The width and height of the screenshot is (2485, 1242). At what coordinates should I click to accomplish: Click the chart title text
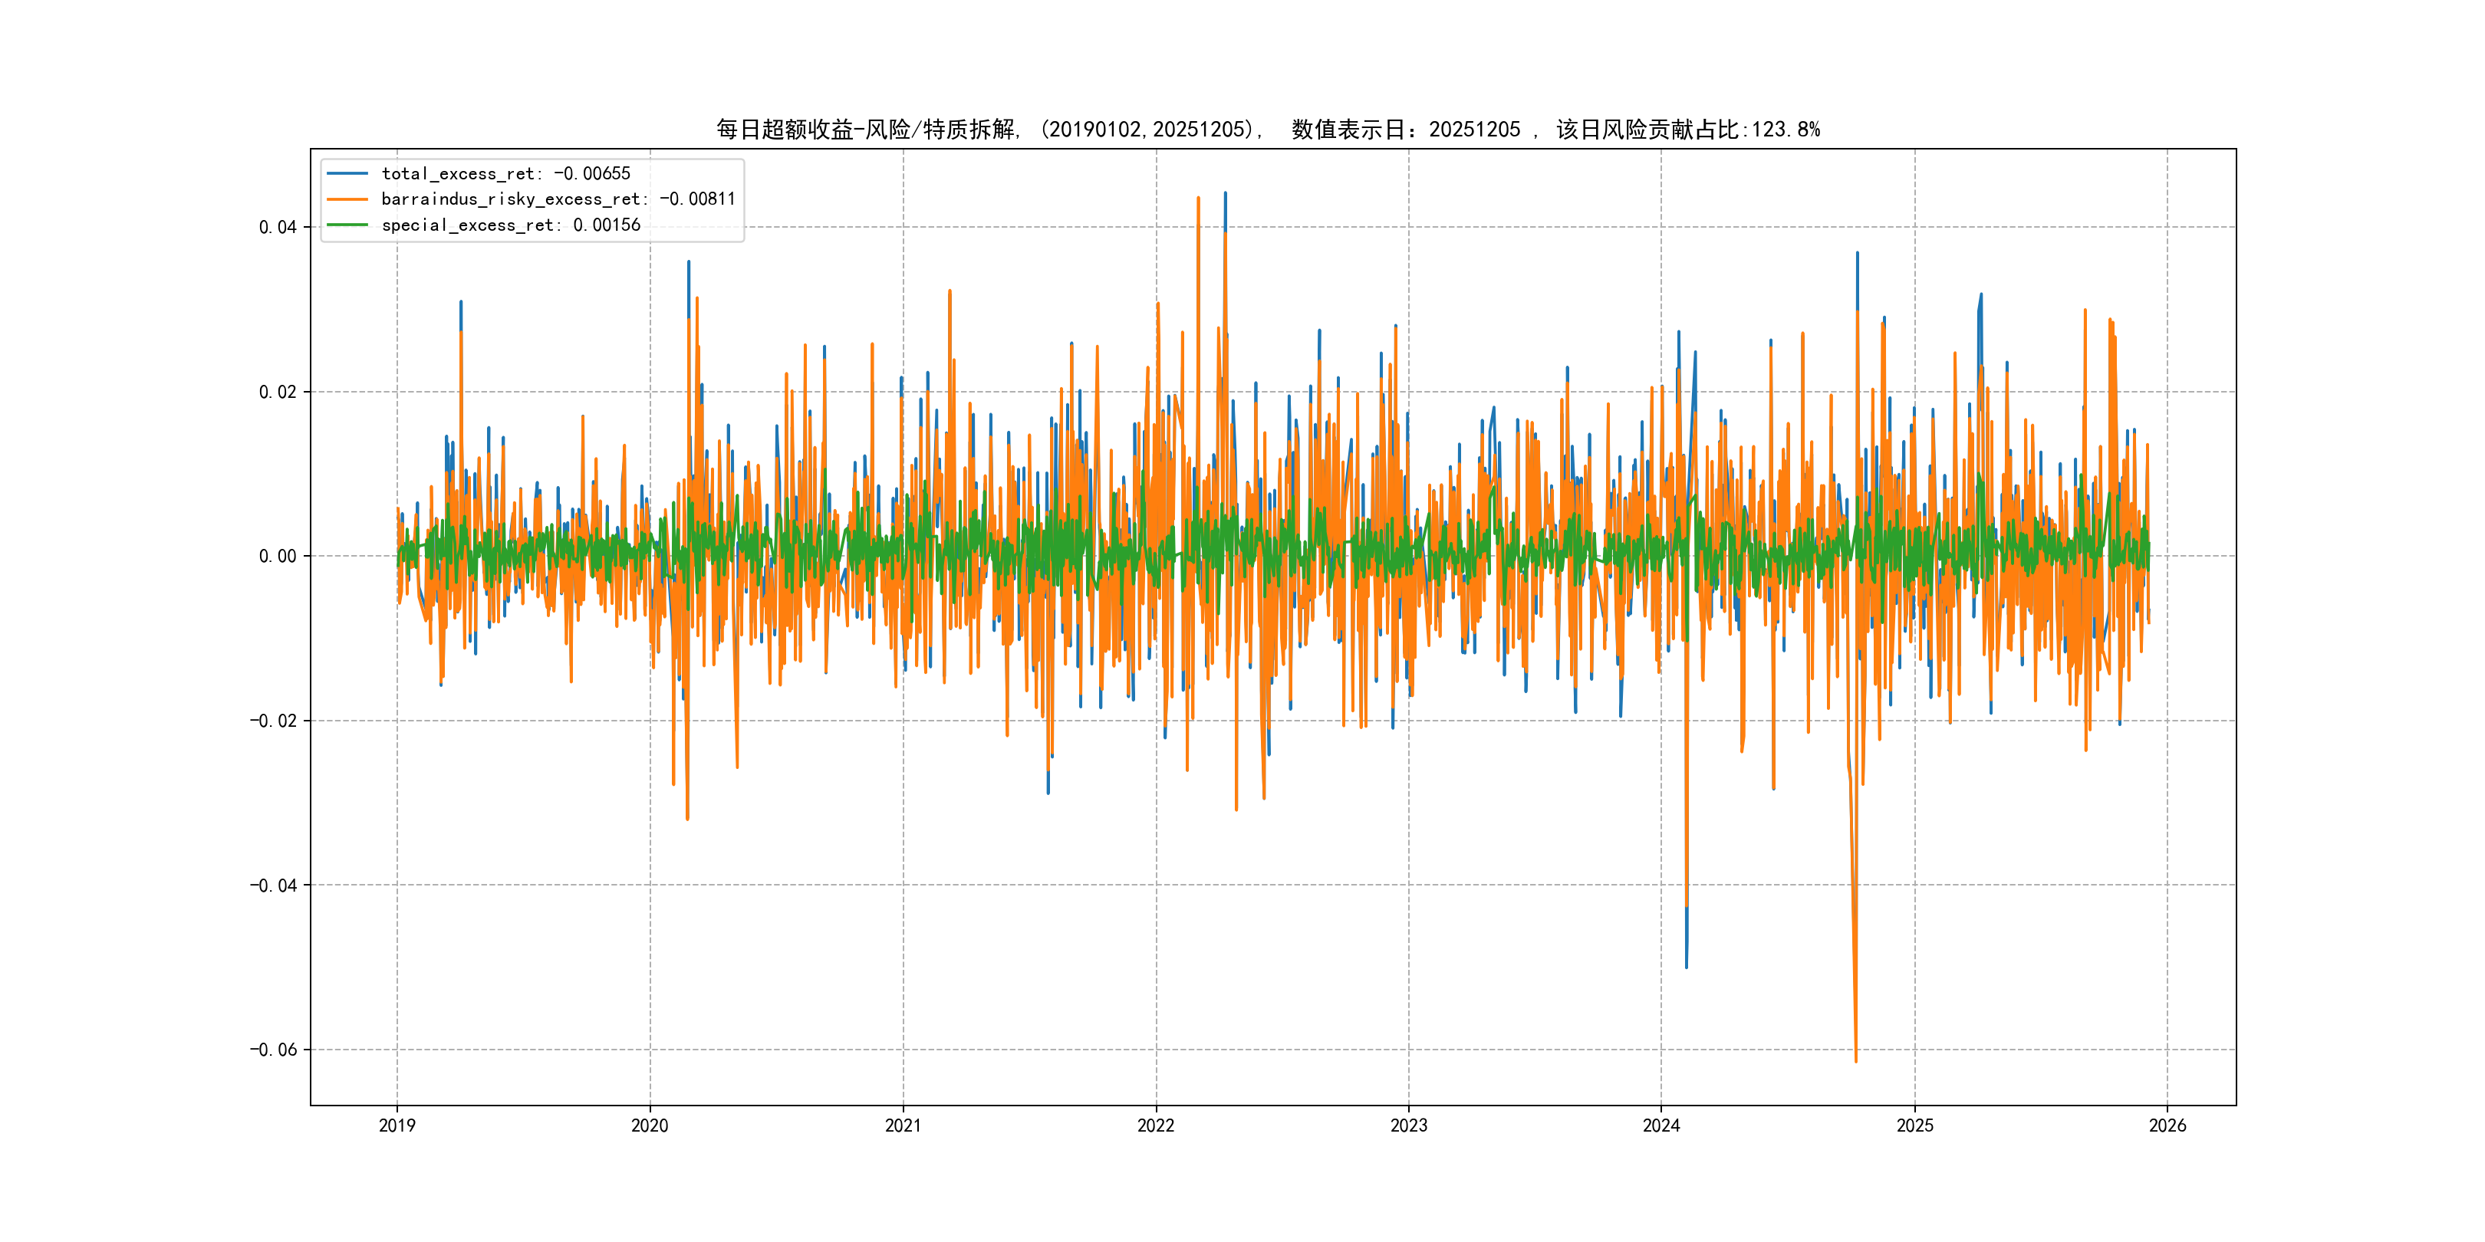pos(1268,130)
